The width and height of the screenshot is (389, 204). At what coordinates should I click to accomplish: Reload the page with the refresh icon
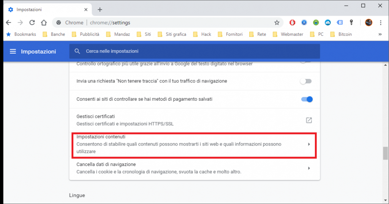click(x=32, y=22)
